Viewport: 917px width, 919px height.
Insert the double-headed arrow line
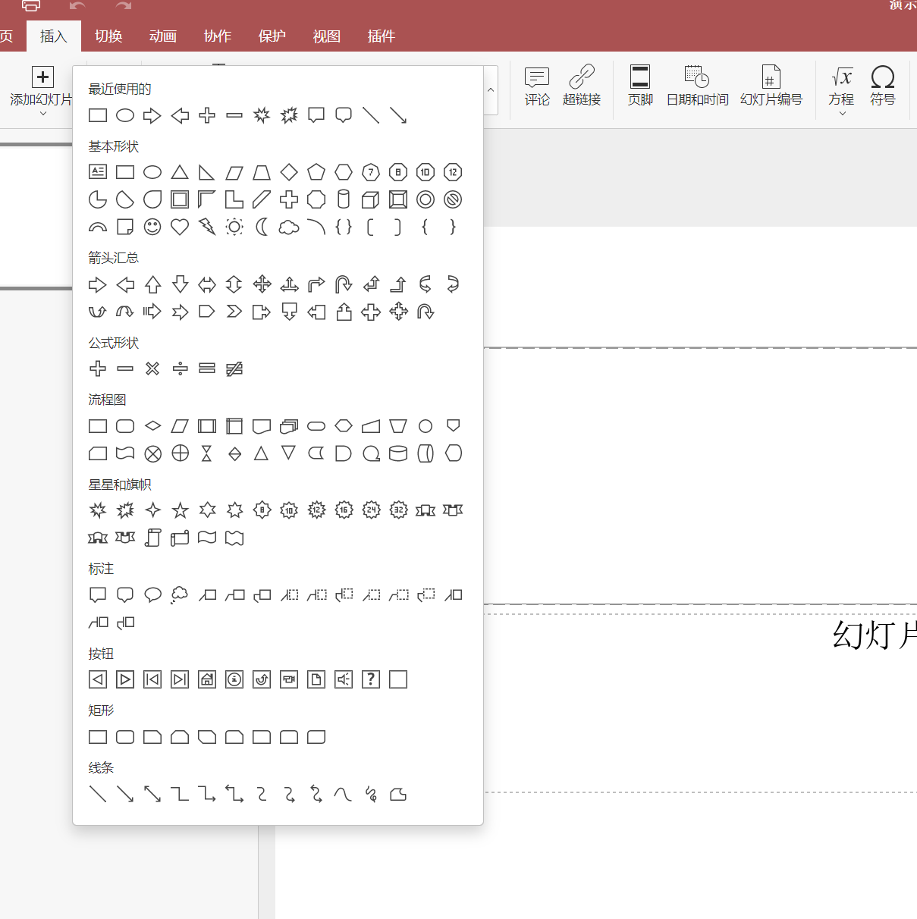point(152,795)
